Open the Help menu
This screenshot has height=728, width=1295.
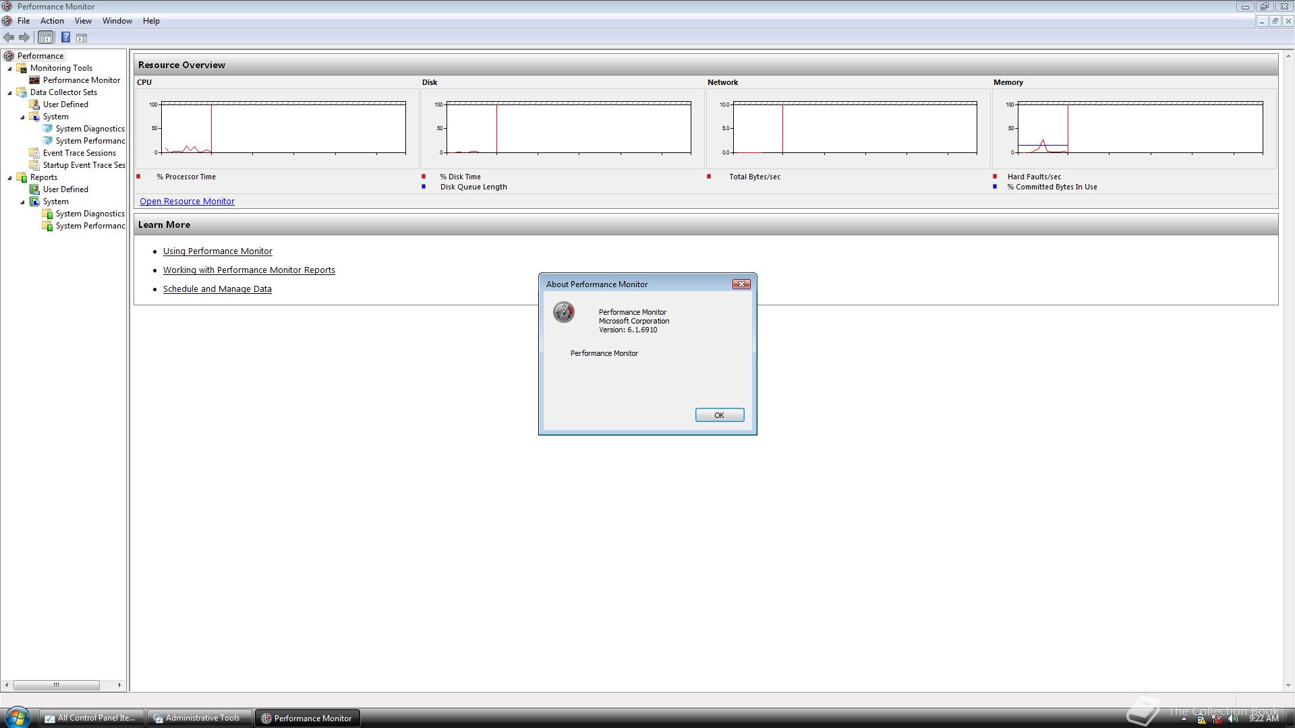pyautogui.click(x=151, y=21)
